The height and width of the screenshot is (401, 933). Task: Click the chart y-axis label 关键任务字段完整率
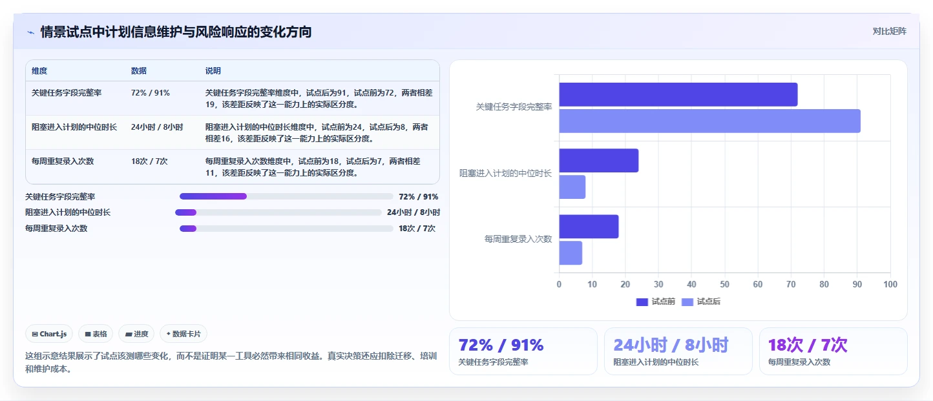pyautogui.click(x=514, y=107)
